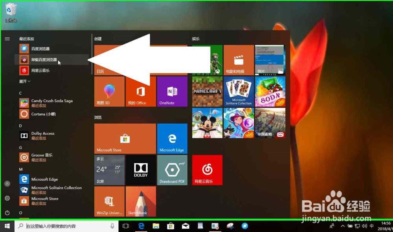The height and width of the screenshot is (232, 393).
Task: Click the 娱乐 tile group header
Action: click(196, 39)
